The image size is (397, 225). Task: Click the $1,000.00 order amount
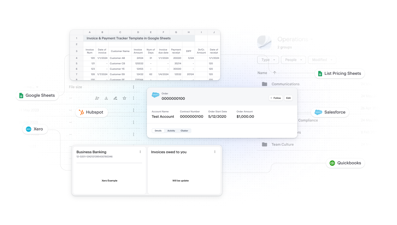point(245,117)
